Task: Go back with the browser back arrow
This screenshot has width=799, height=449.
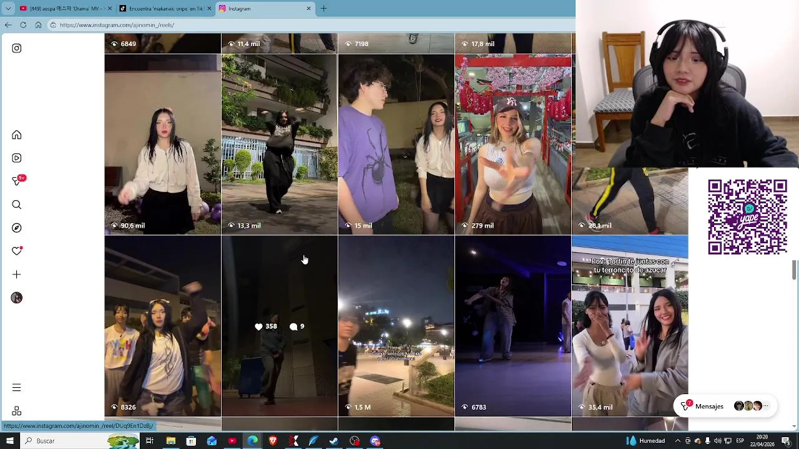Action: click(8, 25)
